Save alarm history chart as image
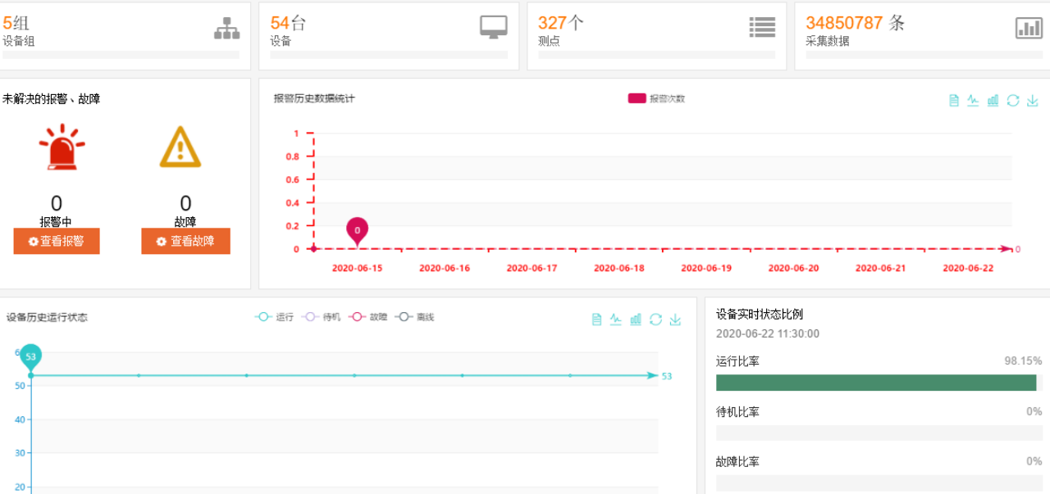The image size is (1050, 494). [1032, 100]
